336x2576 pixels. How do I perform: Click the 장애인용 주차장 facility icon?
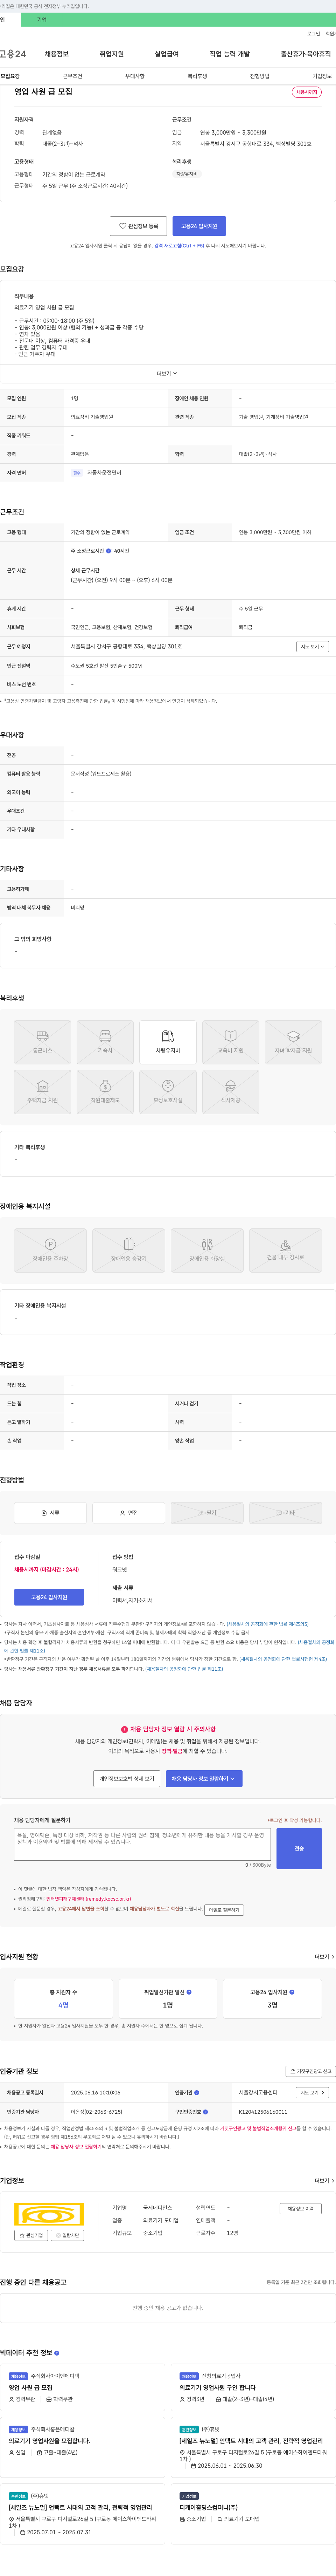[x=50, y=1250]
